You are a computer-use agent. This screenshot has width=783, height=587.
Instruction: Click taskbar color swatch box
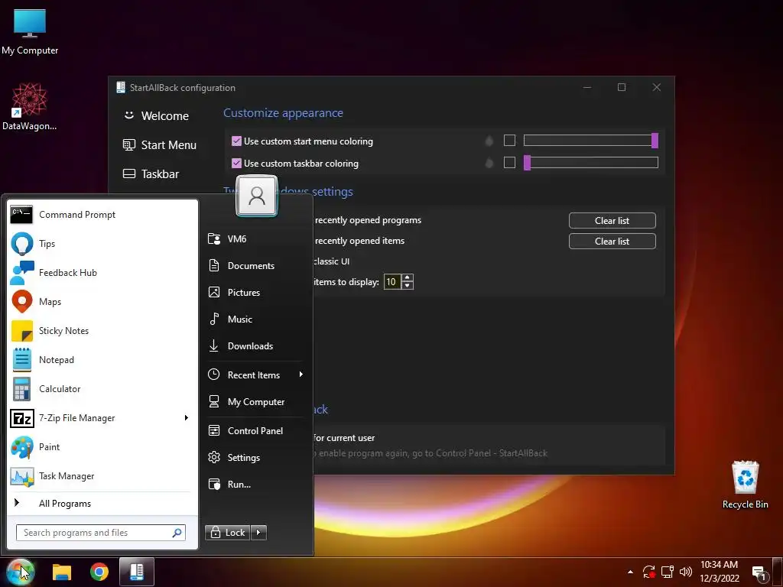509,163
